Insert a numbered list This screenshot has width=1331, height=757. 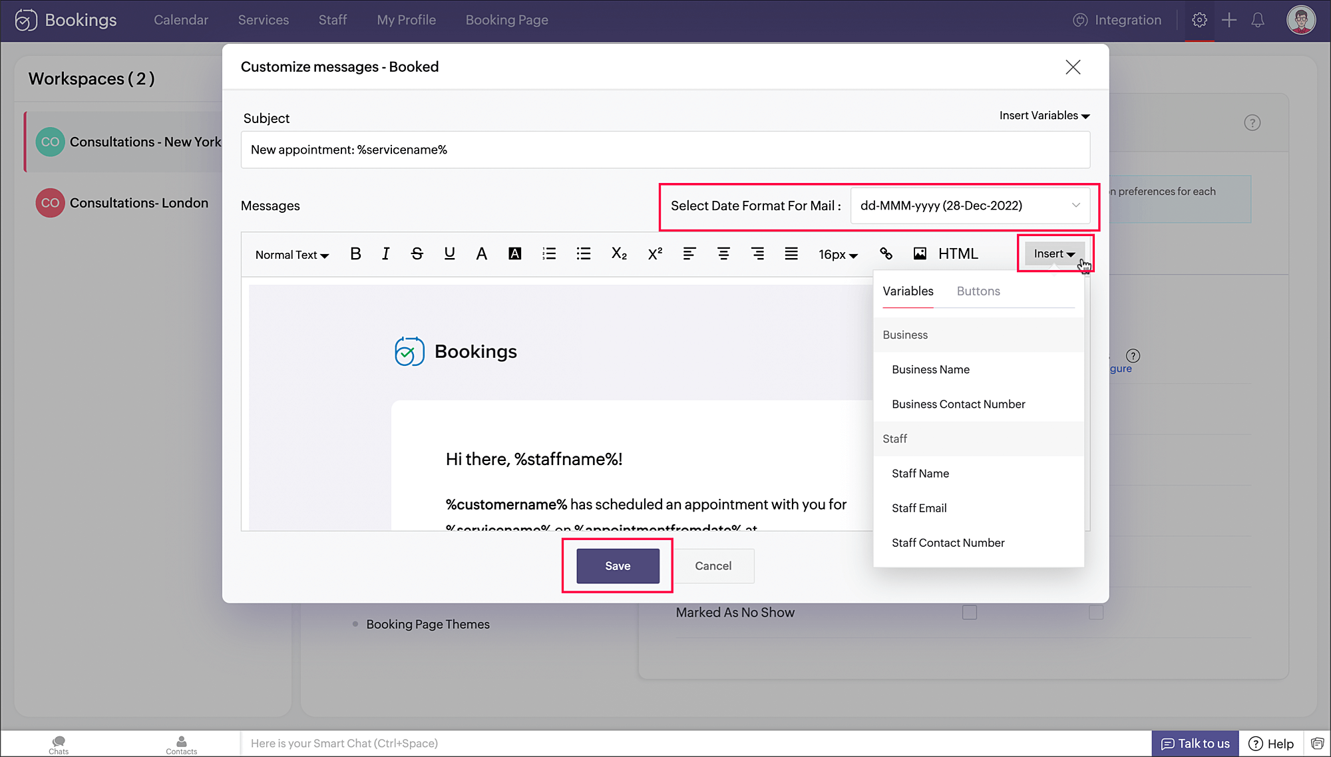[x=549, y=253]
